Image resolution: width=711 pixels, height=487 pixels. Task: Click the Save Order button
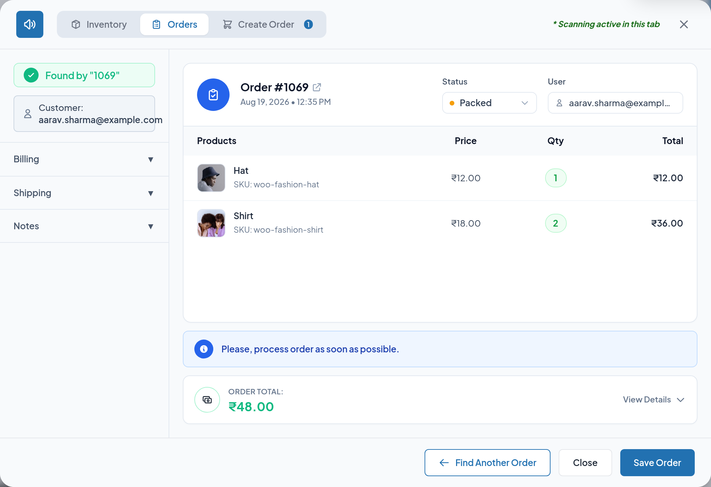658,463
